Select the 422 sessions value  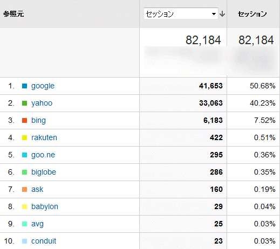coord(216,138)
